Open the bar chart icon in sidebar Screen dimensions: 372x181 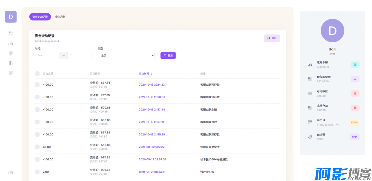pyautogui.click(x=11, y=44)
